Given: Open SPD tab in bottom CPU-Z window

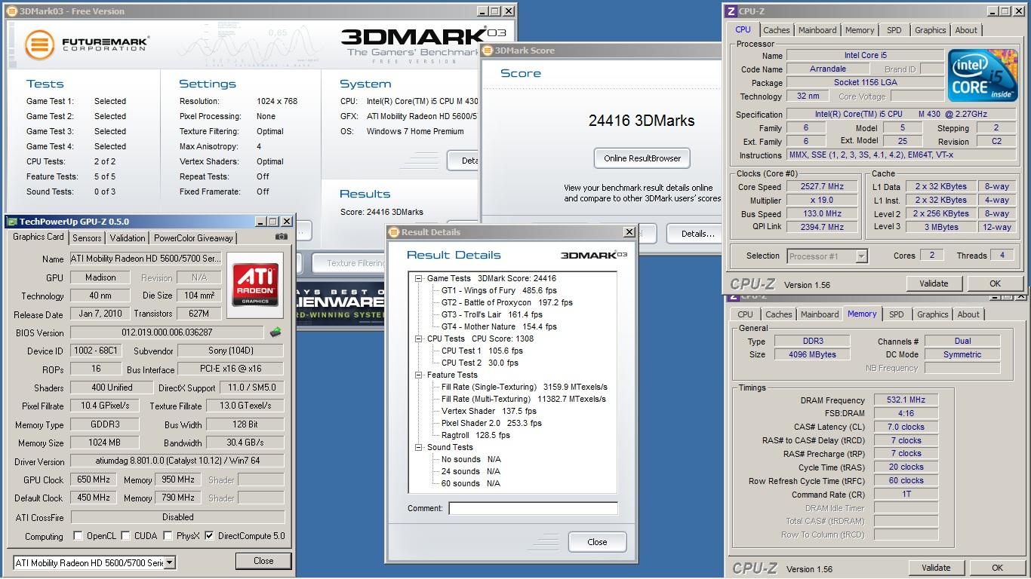Looking at the screenshot, I should click(x=897, y=314).
